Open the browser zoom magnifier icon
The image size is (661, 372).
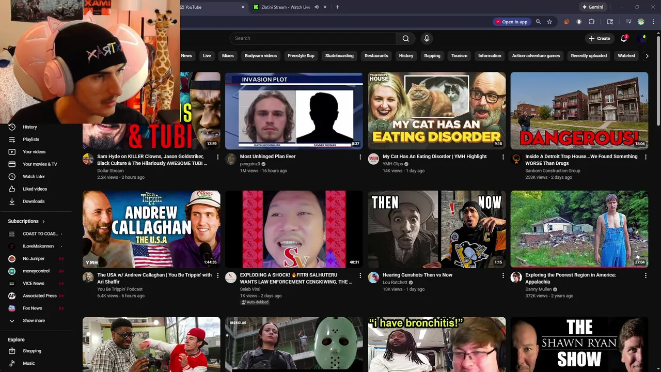tap(538, 22)
